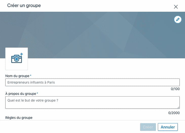The width and height of the screenshot is (185, 133).
Task: Click the plus sign on camera icon
Action: tap(21, 54)
